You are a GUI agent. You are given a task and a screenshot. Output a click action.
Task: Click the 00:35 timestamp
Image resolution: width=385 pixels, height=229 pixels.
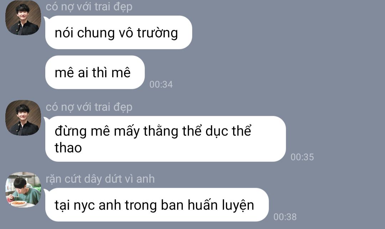click(x=302, y=157)
